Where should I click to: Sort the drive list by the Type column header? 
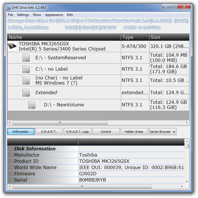coord(135,37)
